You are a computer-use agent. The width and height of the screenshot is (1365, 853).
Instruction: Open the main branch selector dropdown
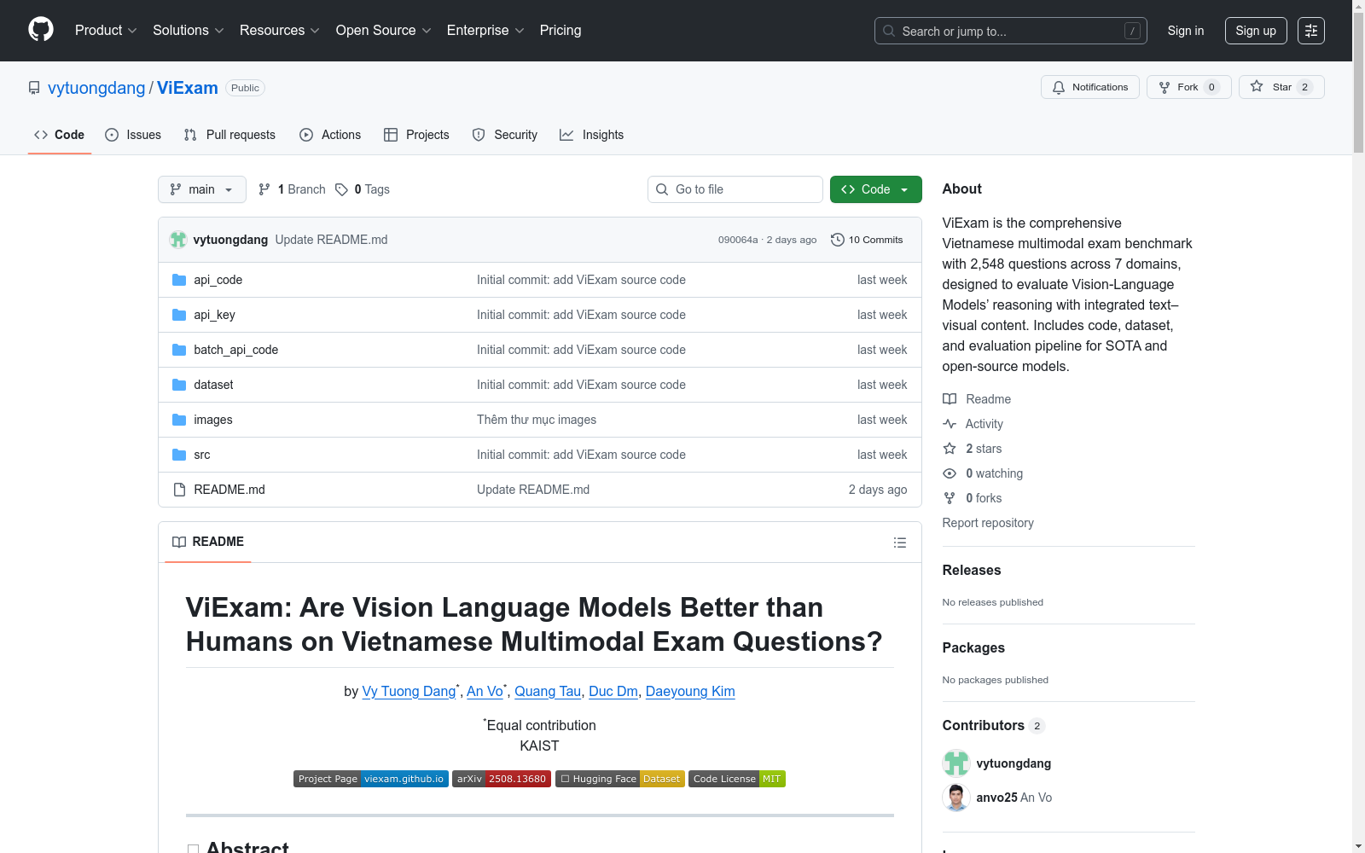pos(202,189)
